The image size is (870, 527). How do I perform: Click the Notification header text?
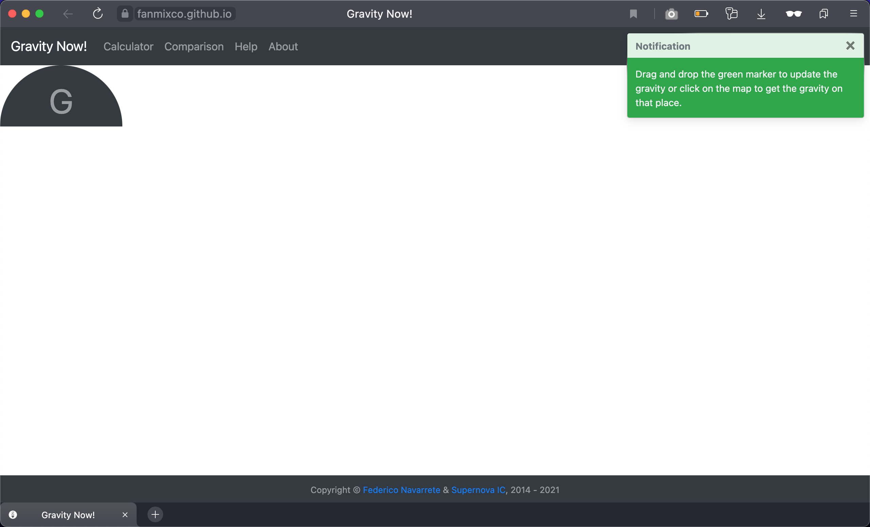pyautogui.click(x=663, y=46)
